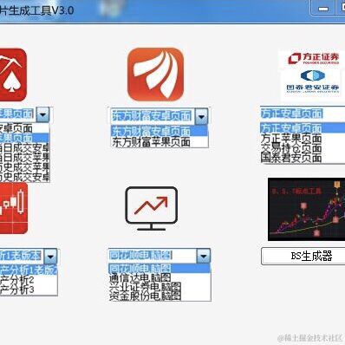Click the 国泰君安证券 logo
The height and width of the screenshot is (345, 345).
coord(313,81)
